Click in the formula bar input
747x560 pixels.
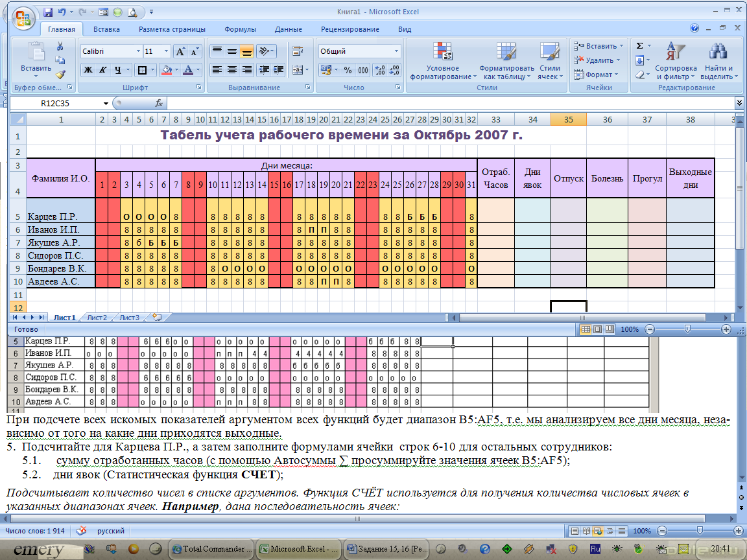pos(450,103)
